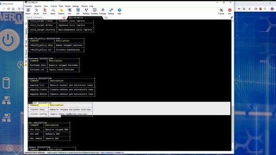
Task: Open the Settings menu in menu bar
Action: [x=75, y=6]
